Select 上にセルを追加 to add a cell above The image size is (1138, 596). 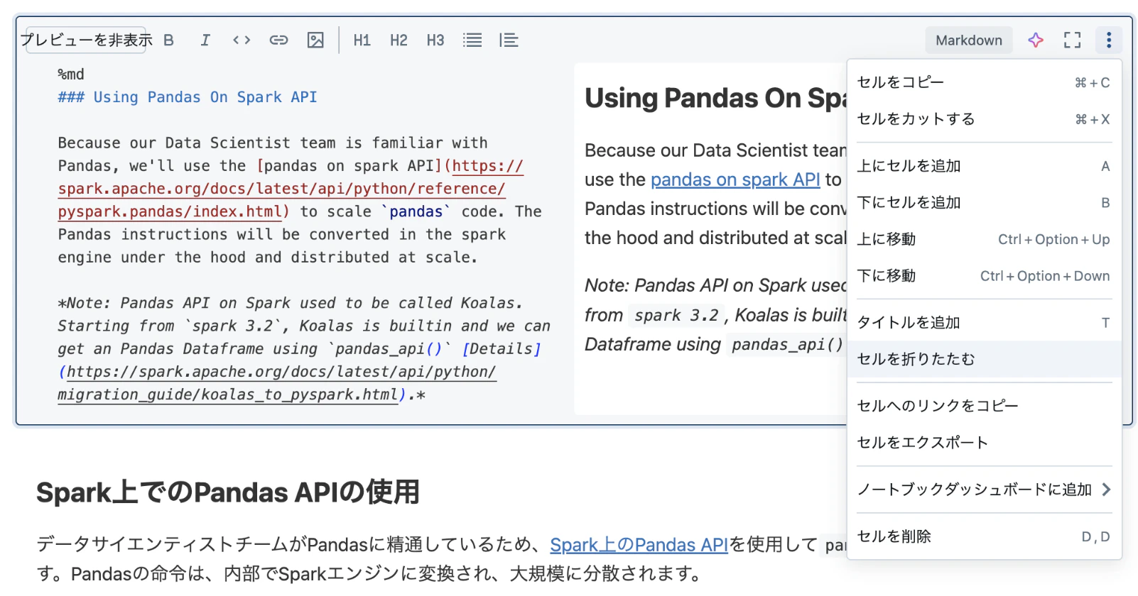(x=984, y=166)
